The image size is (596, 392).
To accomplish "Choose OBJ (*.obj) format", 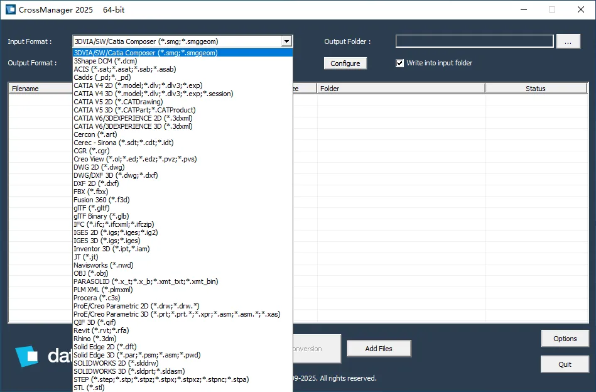I will click(183, 273).
